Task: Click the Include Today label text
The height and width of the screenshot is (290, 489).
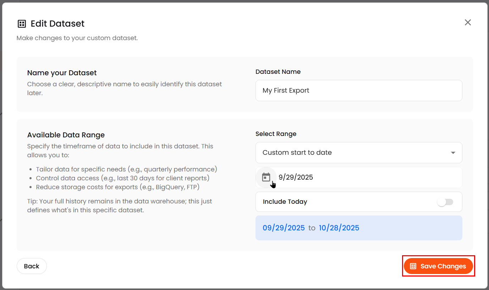Action: click(x=285, y=202)
